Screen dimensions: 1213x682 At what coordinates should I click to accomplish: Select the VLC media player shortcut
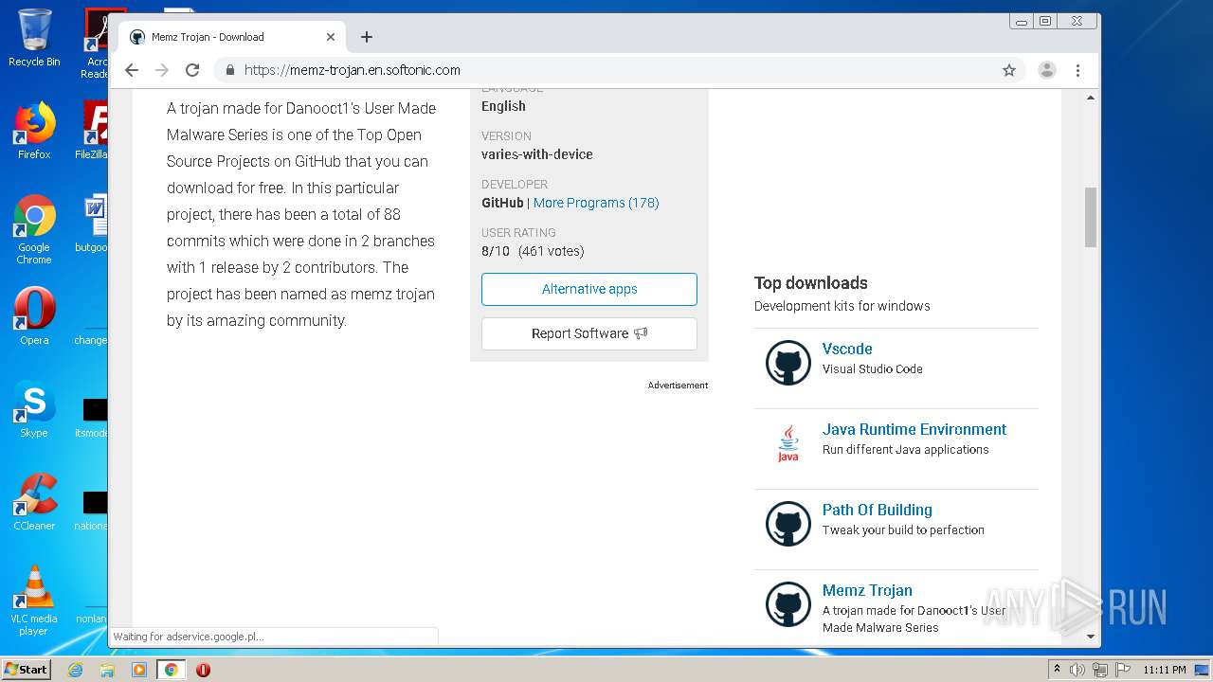[34, 601]
